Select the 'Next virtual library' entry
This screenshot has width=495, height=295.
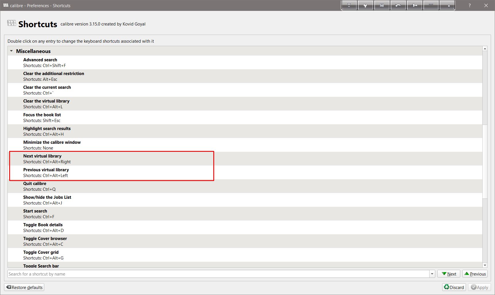(x=245, y=159)
